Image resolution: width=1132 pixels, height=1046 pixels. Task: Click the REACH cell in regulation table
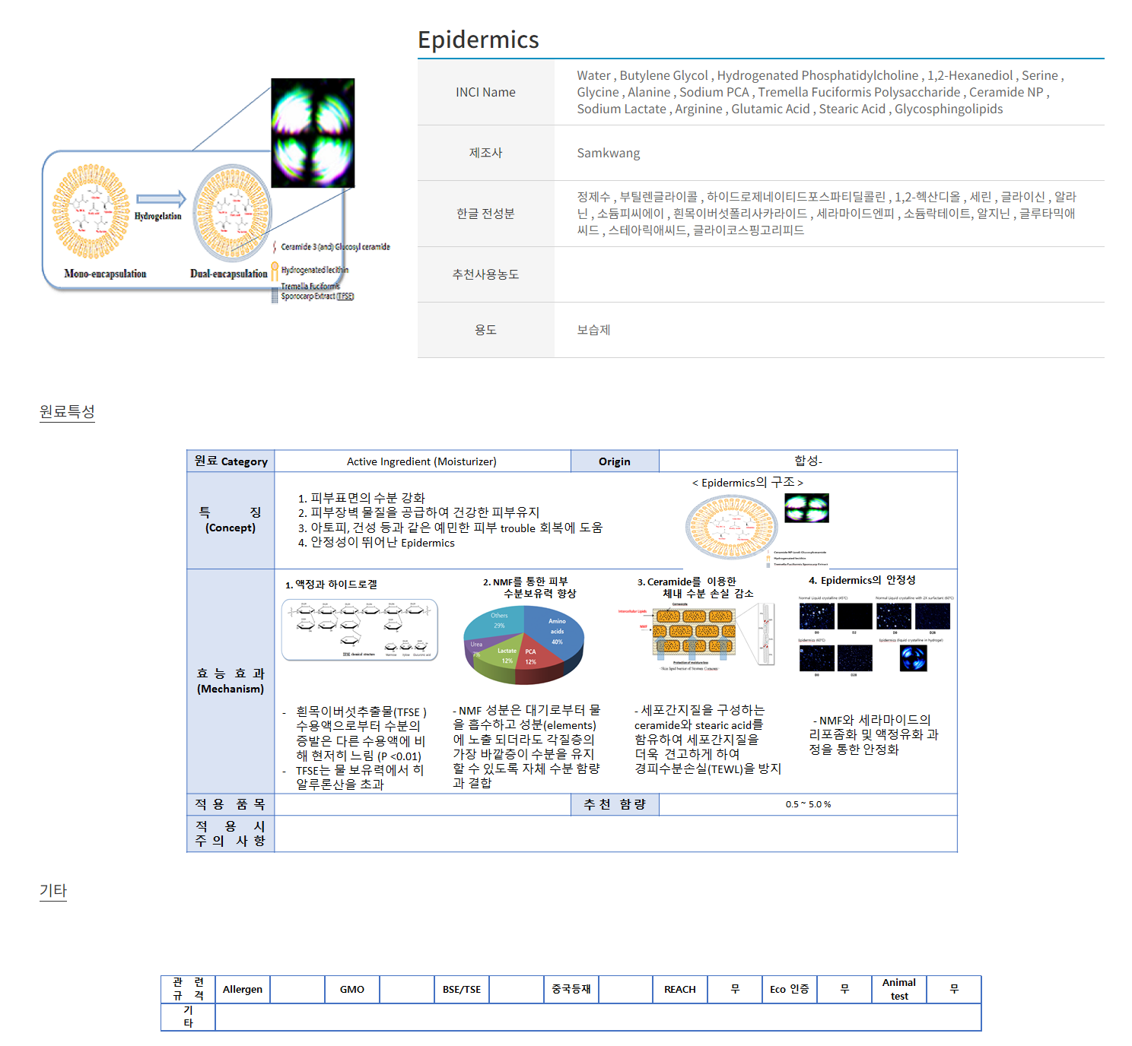pos(679,989)
